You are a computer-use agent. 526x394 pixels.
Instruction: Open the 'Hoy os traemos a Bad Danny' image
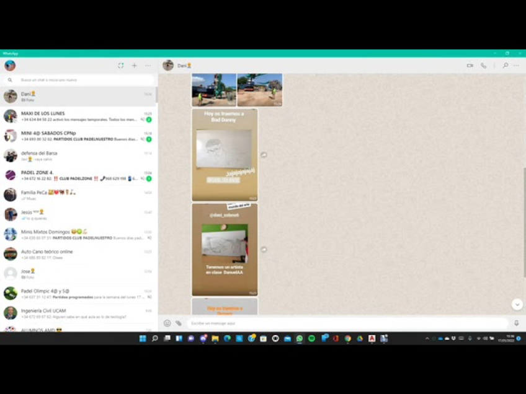(x=225, y=155)
